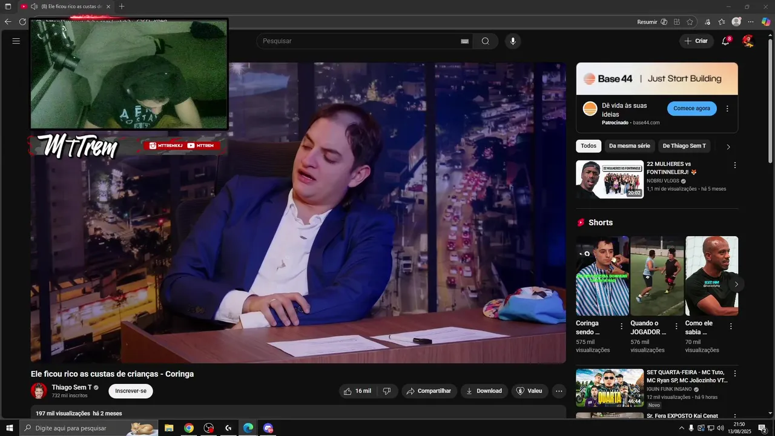Open options for 22 MULHERES video
This screenshot has height=436, width=775.
pos(735,165)
